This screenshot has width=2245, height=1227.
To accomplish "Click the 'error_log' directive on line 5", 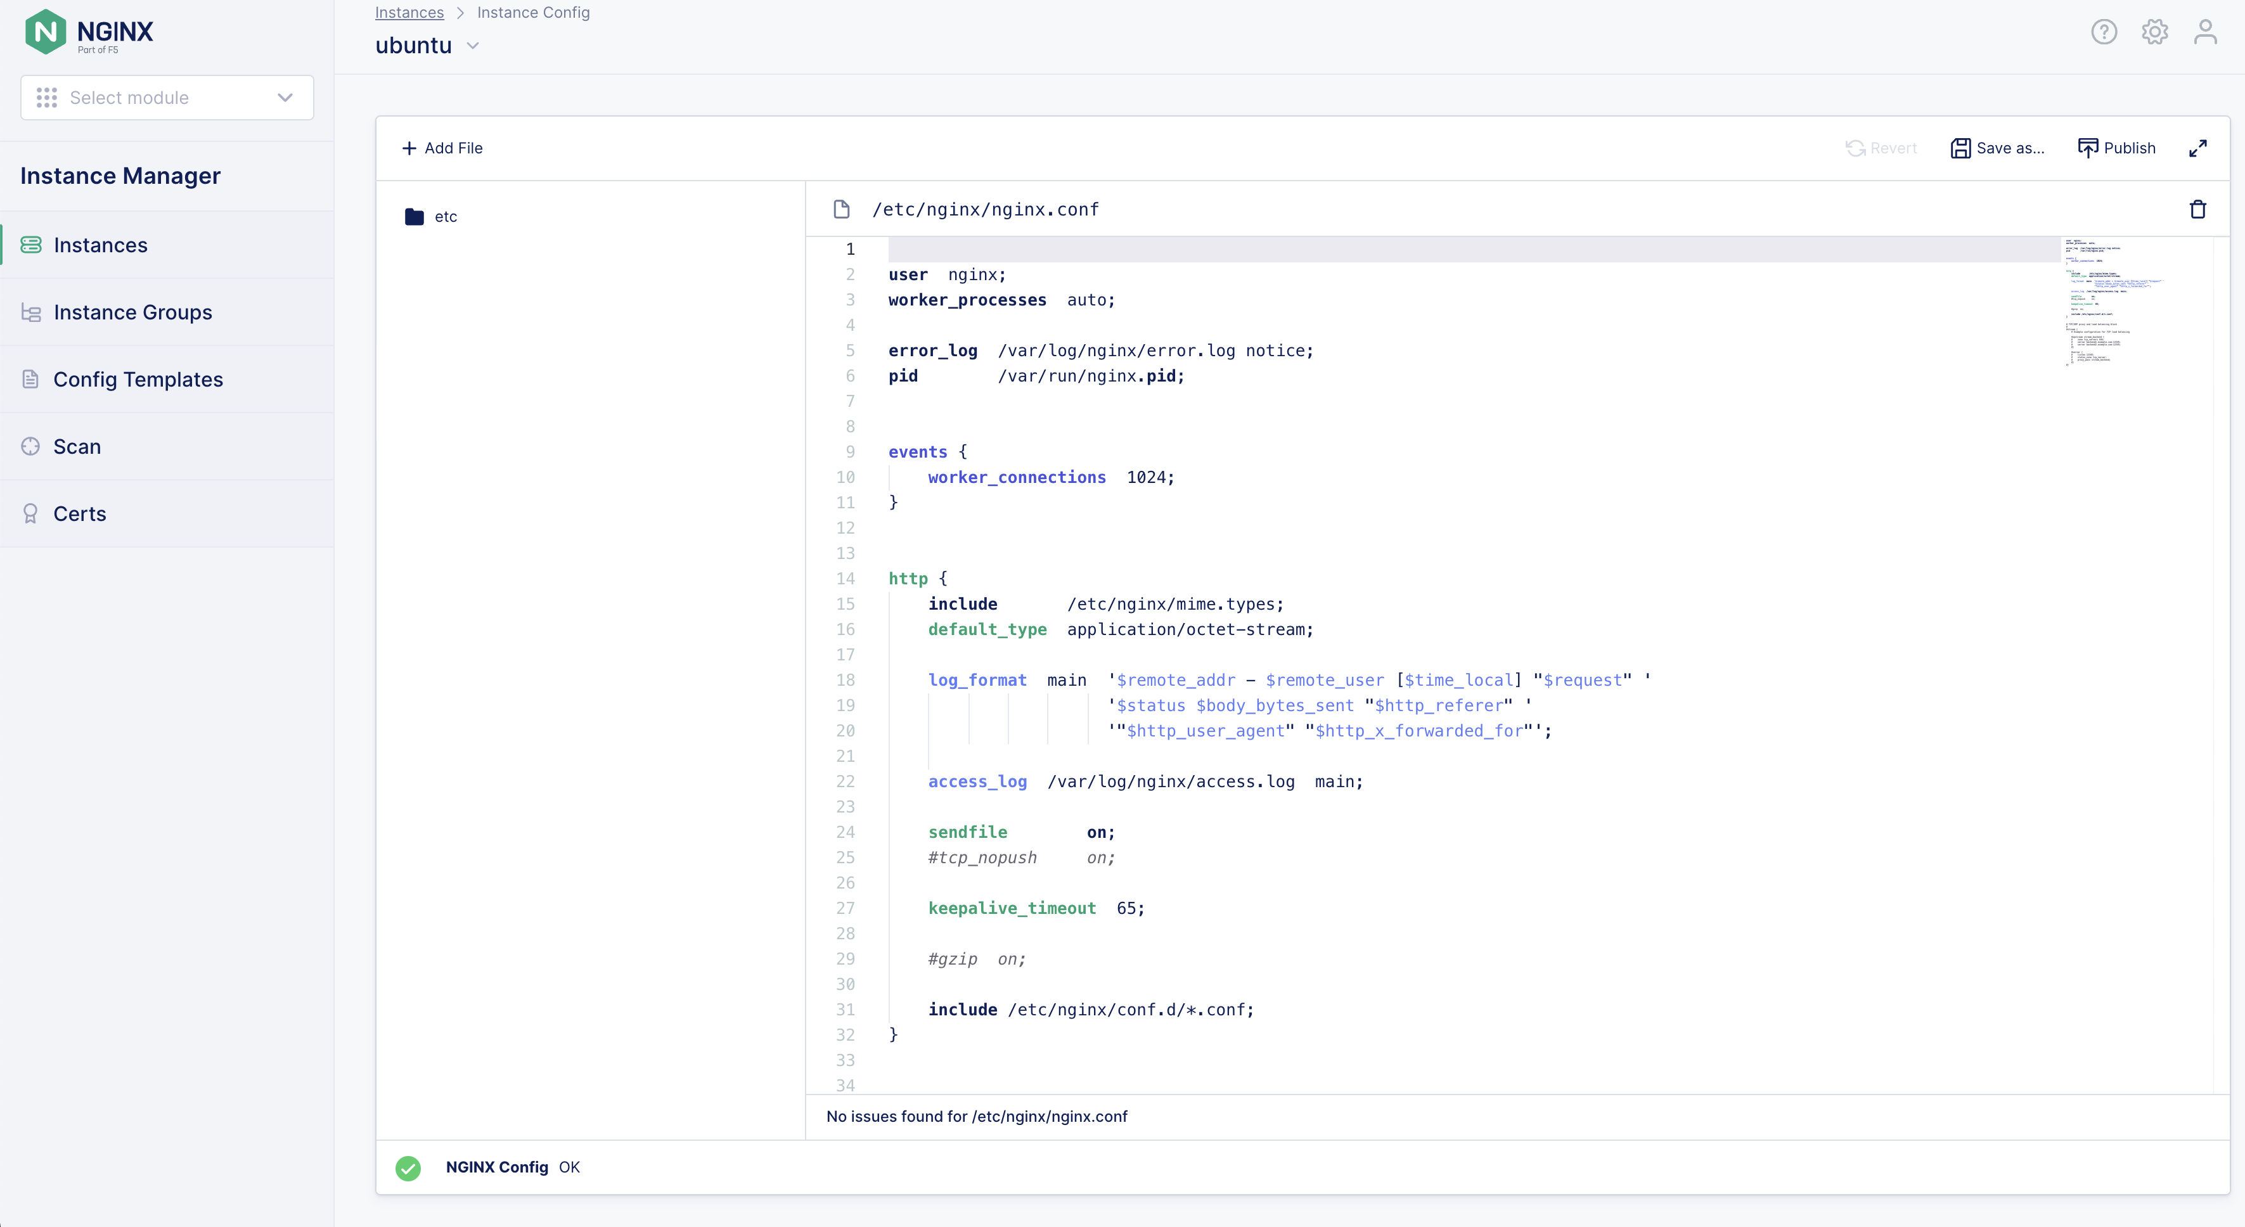I will click(932, 350).
